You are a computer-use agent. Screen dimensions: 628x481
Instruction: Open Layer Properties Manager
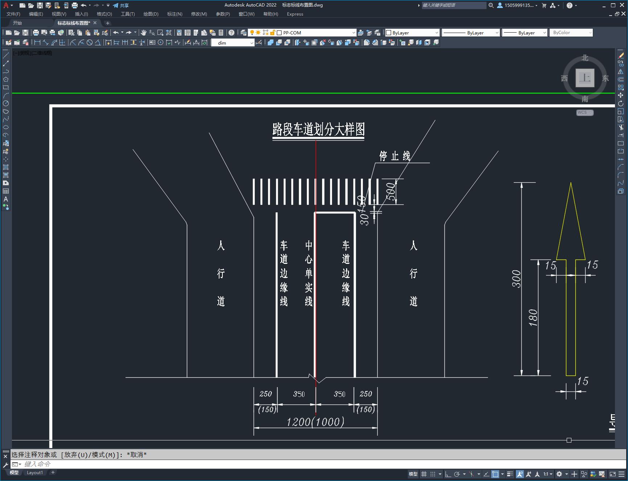[243, 33]
